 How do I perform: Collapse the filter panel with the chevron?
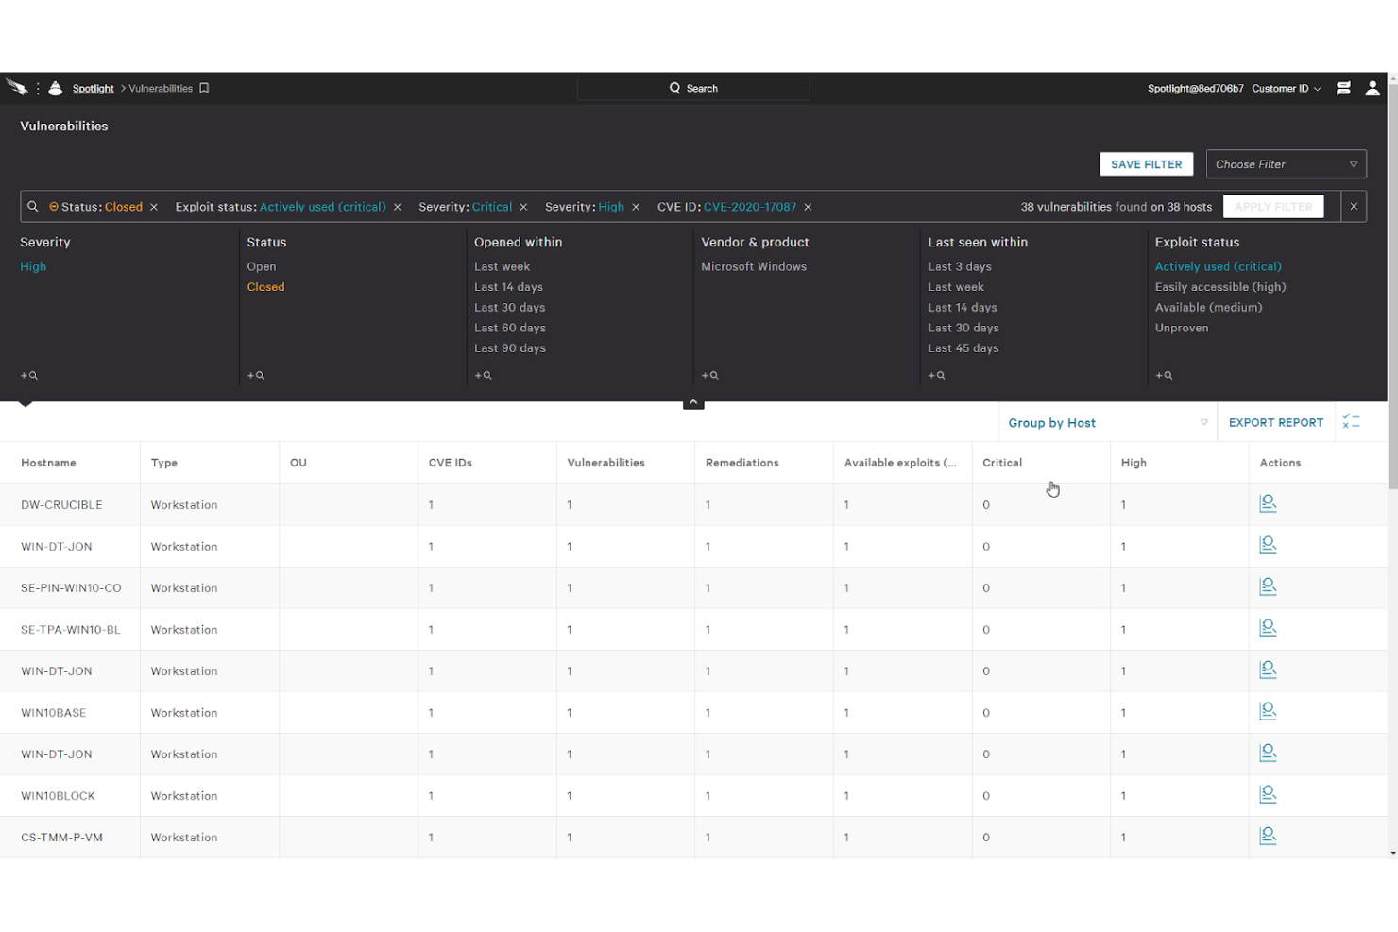693,401
